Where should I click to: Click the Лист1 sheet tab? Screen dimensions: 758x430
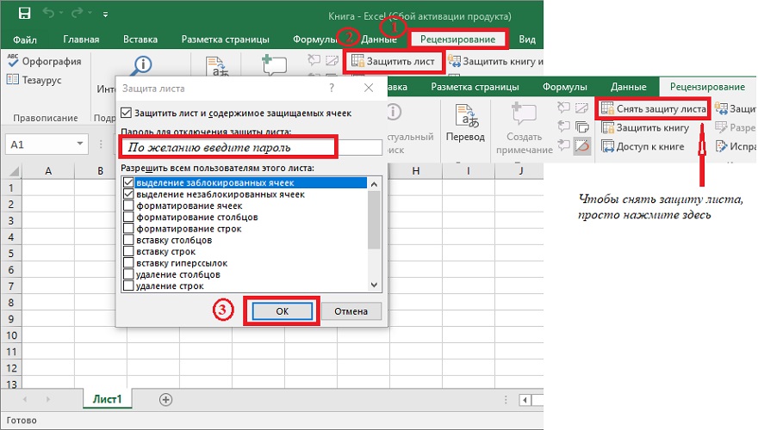[x=108, y=399]
